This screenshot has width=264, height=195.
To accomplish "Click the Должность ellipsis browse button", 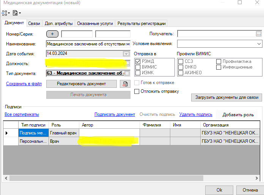I will pyautogui.click(x=127, y=64).
